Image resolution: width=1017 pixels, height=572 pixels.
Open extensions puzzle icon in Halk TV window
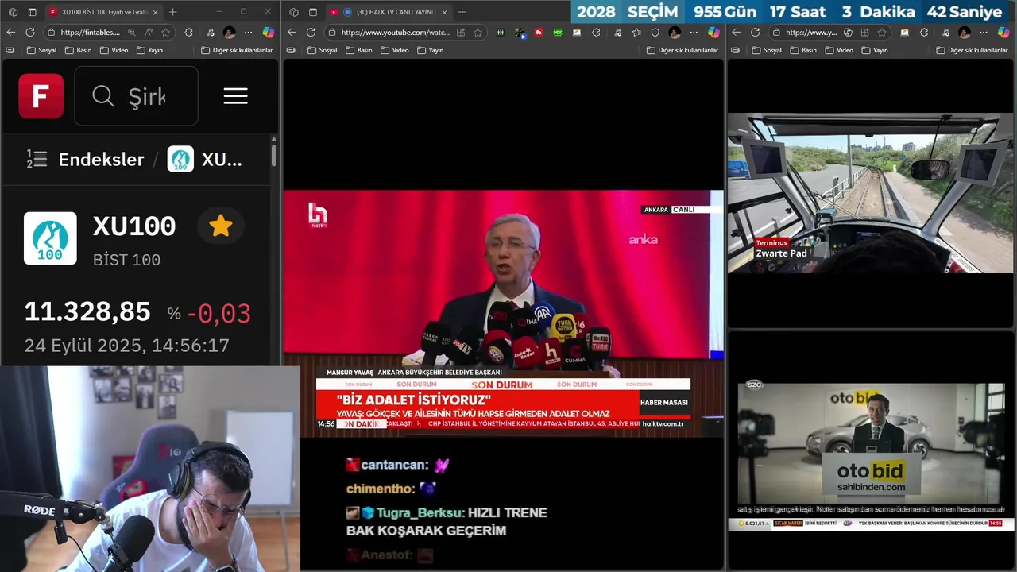[596, 33]
